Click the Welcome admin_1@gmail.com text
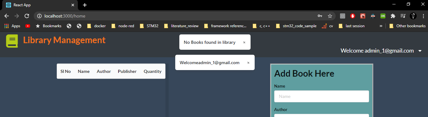 tap(377, 51)
